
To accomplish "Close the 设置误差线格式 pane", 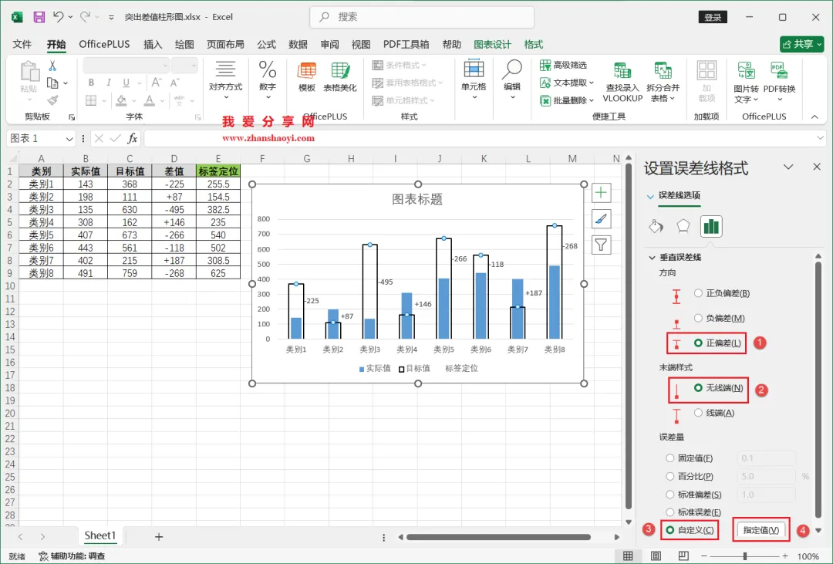I will [x=817, y=167].
